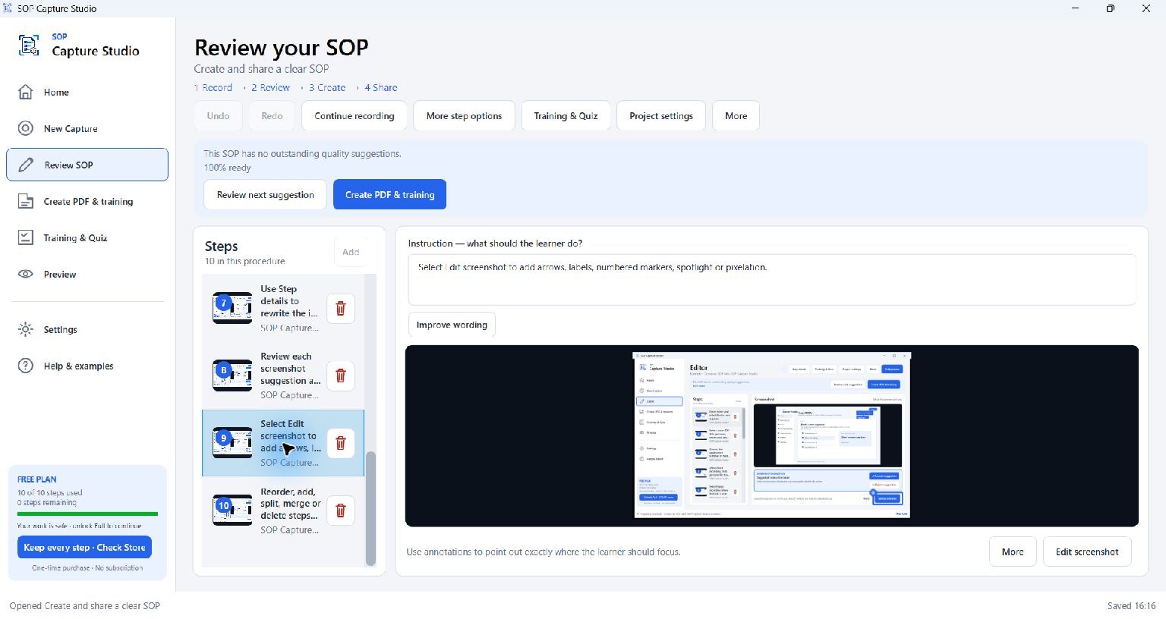Click the Add step button

(x=351, y=252)
